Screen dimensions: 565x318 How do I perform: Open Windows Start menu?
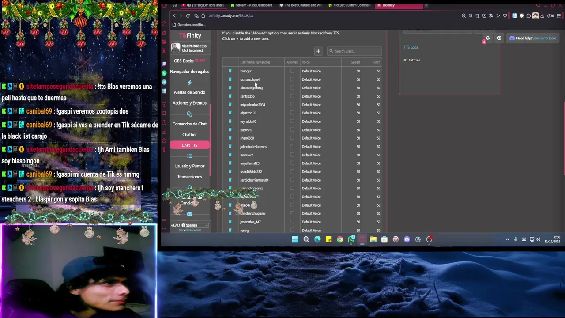click(x=295, y=239)
